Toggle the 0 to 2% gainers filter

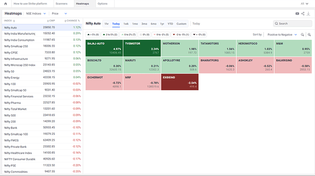coord(129,35)
